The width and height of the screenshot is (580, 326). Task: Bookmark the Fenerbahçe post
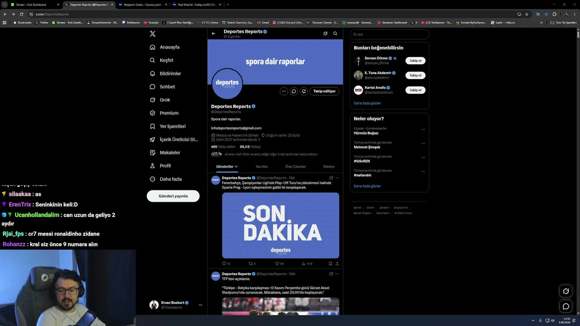point(330,264)
